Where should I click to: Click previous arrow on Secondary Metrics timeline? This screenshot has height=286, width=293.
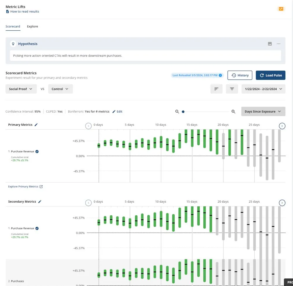click(x=89, y=203)
